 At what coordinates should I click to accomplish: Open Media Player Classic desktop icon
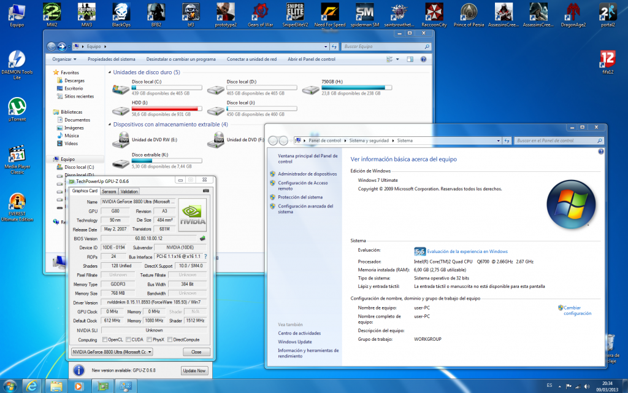pyautogui.click(x=17, y=160)
